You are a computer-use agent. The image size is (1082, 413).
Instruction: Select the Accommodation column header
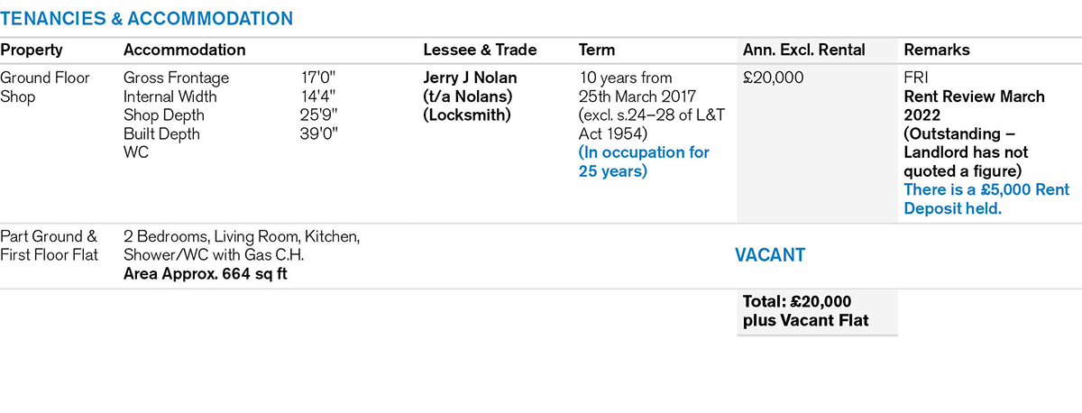(x=184, y=50)
